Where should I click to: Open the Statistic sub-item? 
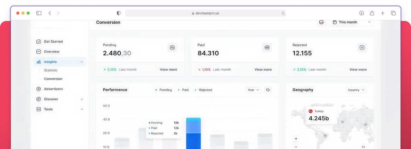point(50,70)
